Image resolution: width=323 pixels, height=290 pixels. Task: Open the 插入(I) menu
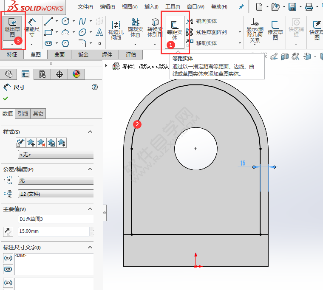point(151,7)
